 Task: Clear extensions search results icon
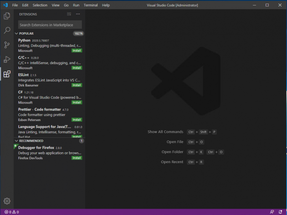(69, 14)
